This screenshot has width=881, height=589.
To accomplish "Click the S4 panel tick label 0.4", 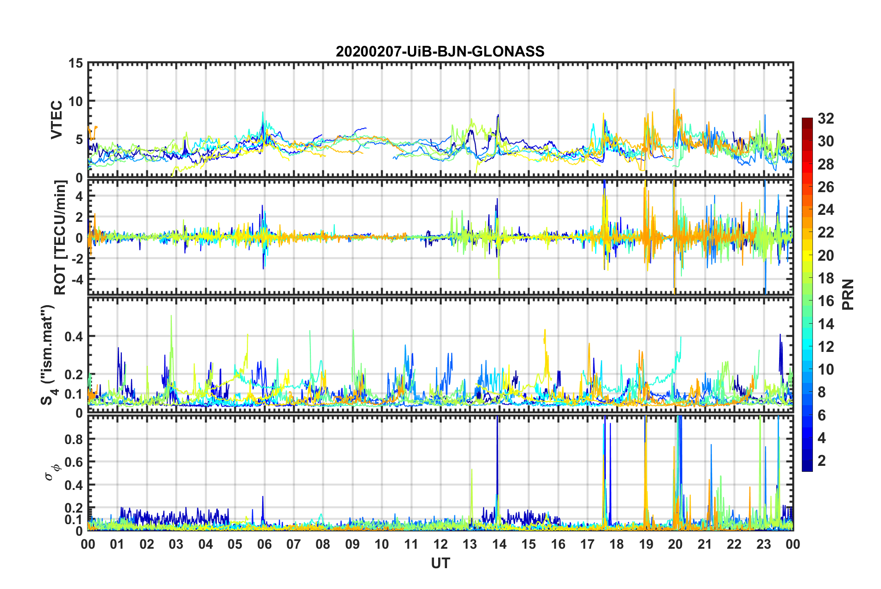I will tap(74, 336).
